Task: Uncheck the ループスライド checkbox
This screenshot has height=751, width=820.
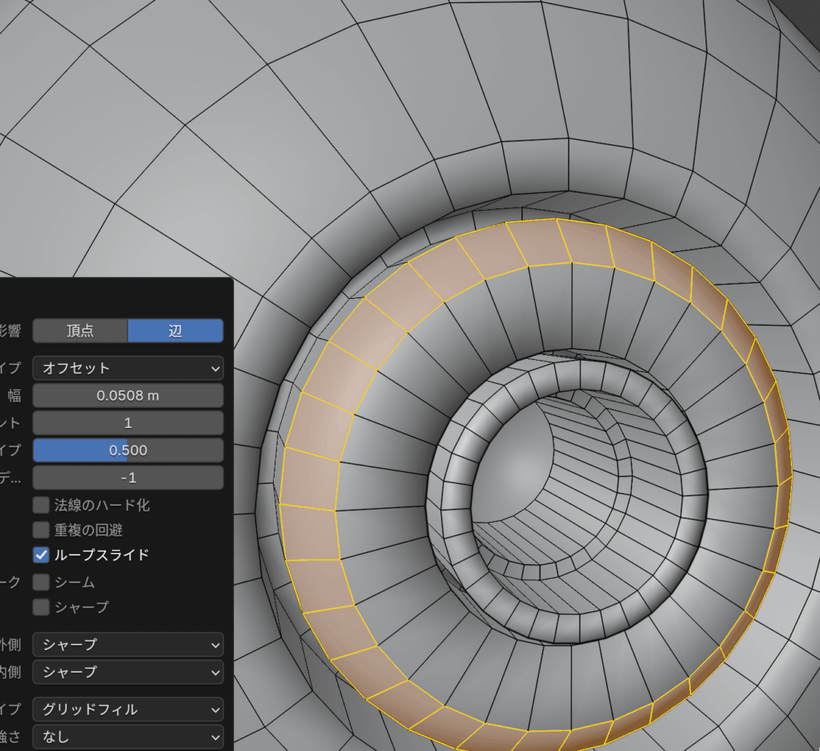Action: pyautogui.click(x=41, y=555)
